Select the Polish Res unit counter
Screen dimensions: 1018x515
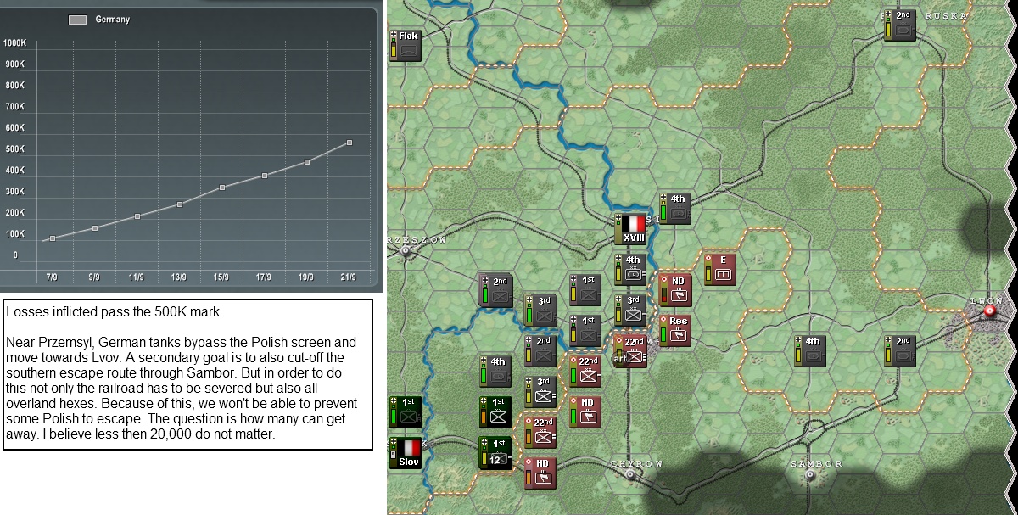tap(675, 330)
